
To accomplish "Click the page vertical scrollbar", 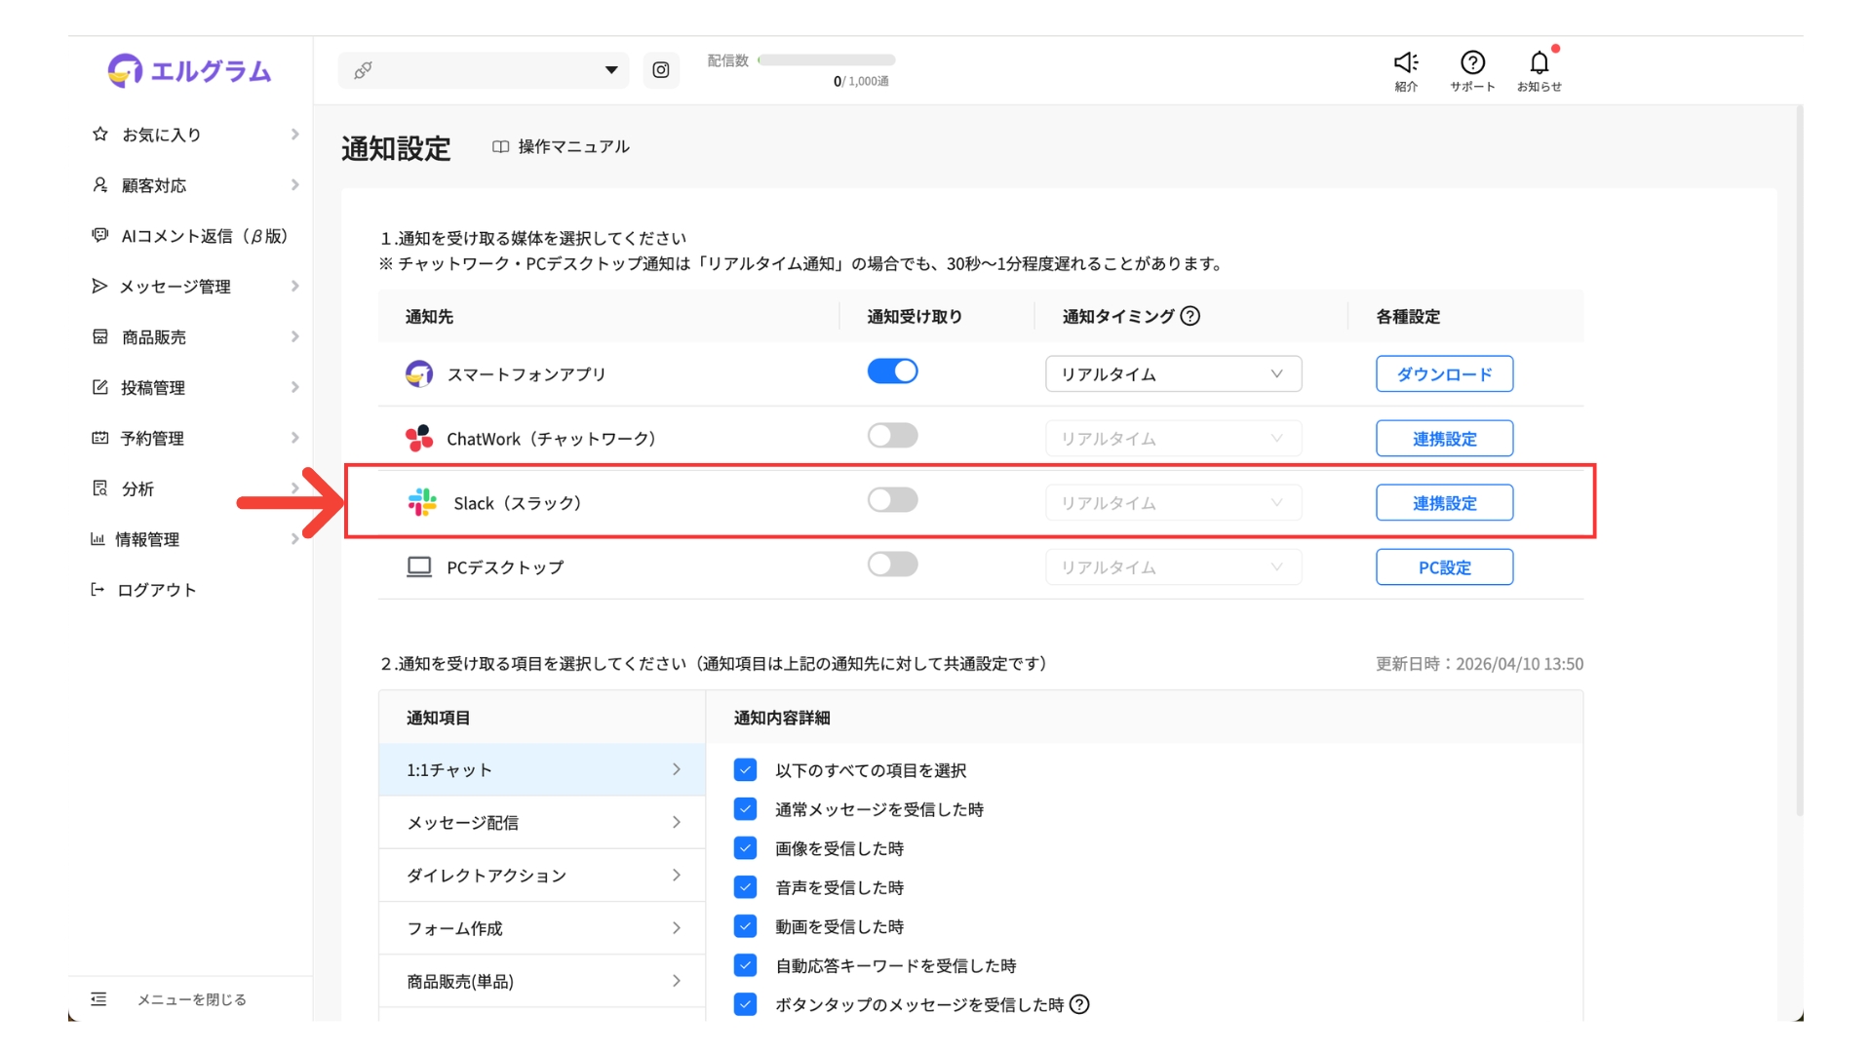I will click(1799, 460).
